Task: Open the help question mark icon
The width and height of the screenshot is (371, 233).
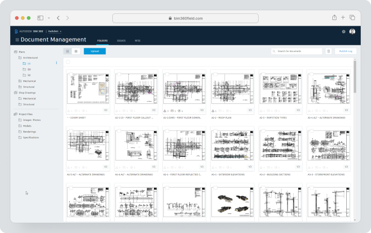Action: tap(344, 32)
